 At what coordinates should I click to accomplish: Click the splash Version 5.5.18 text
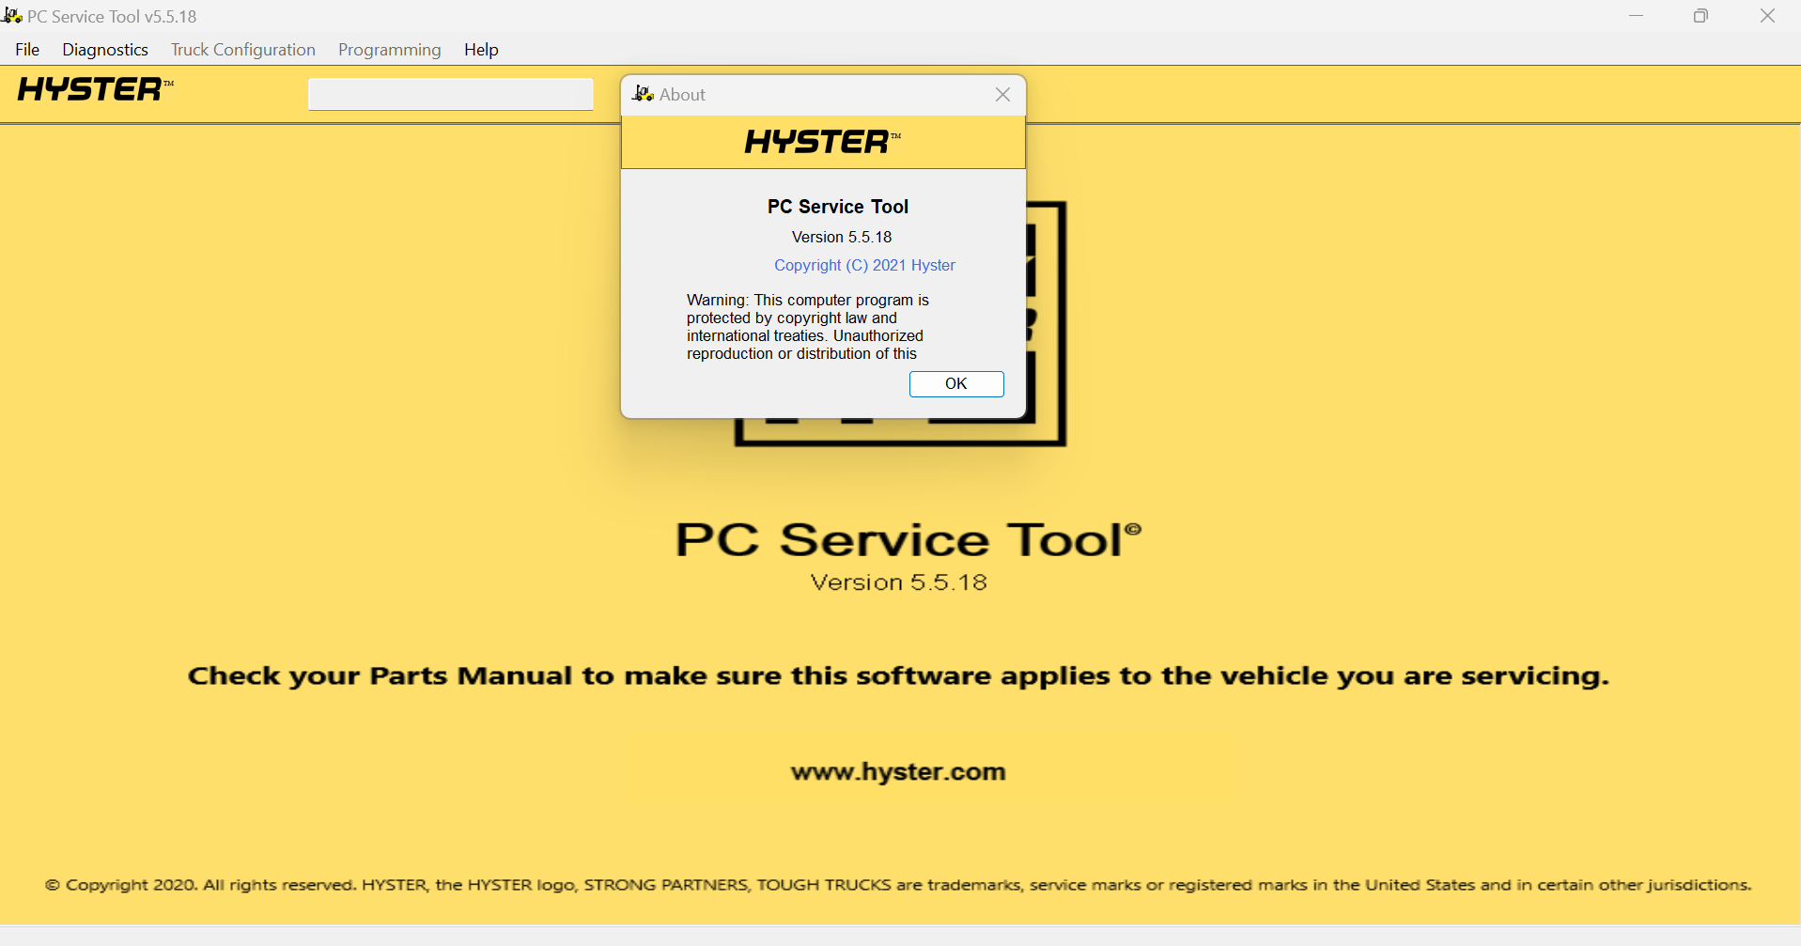(x=899, y=582)
